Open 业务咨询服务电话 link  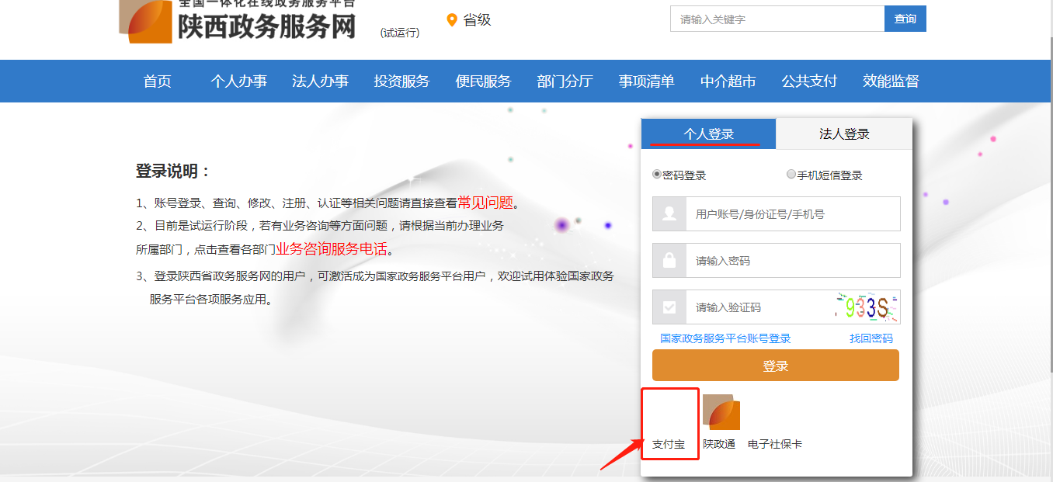pos(332,249)
